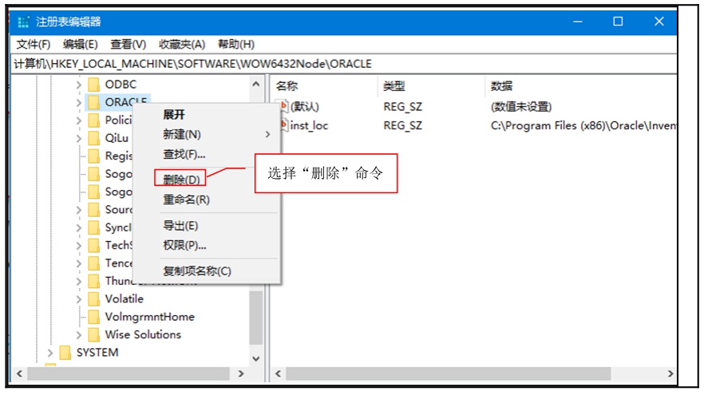The height and width of the screenshot is (399, 708).
Task: Select the (默认) value name
Action: pos(304,106)
